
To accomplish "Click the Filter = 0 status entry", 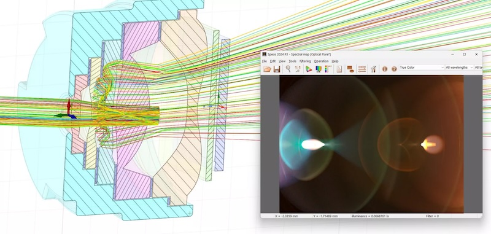I will tap(433, 216).
